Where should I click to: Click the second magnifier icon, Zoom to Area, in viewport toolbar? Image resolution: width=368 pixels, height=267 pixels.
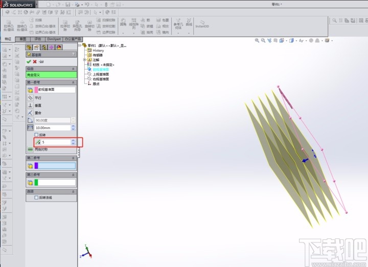click(x=263, y=40)
